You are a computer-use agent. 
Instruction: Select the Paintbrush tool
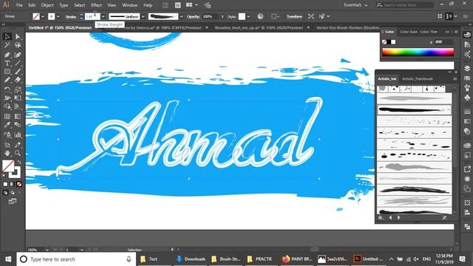click(18, 72)
